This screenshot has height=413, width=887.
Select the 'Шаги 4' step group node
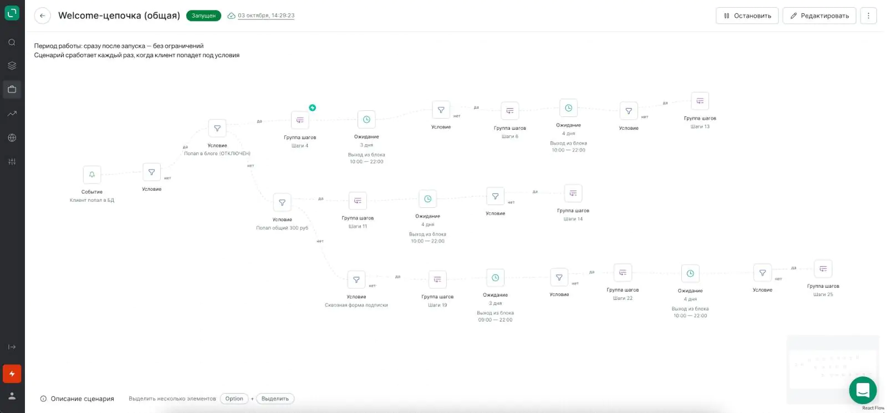point(300,120)
